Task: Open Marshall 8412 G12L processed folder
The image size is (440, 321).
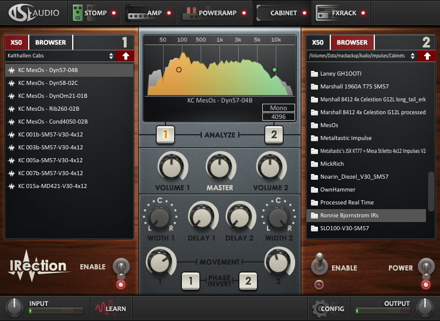Action: 366,112
